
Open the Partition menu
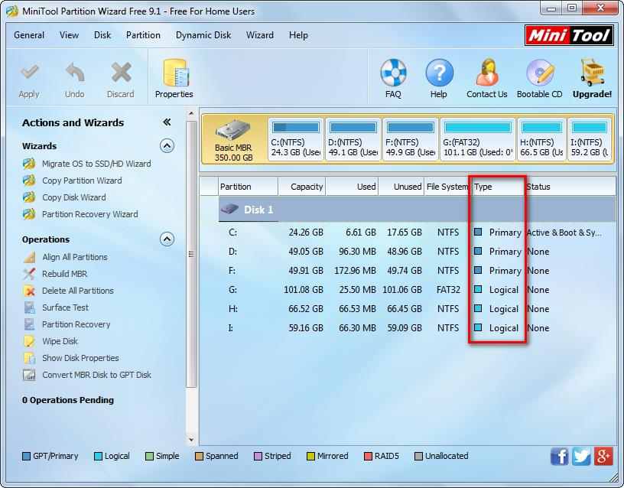coord(143,35)
